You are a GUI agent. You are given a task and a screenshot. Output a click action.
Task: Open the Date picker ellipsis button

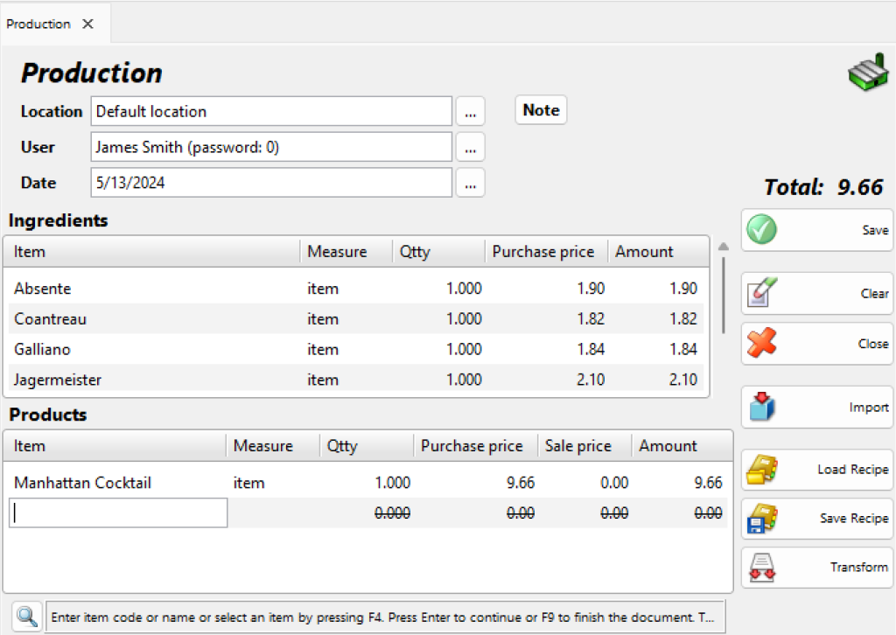(x=470, y=184)
